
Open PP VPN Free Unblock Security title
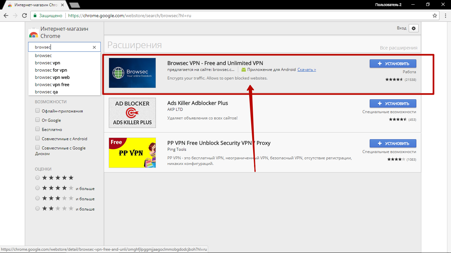coord(219,143)
